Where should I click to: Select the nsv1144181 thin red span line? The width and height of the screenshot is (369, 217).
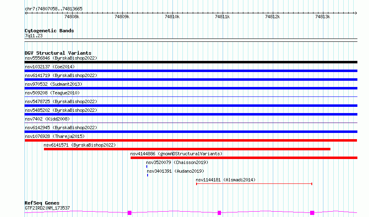coord(254,184)
